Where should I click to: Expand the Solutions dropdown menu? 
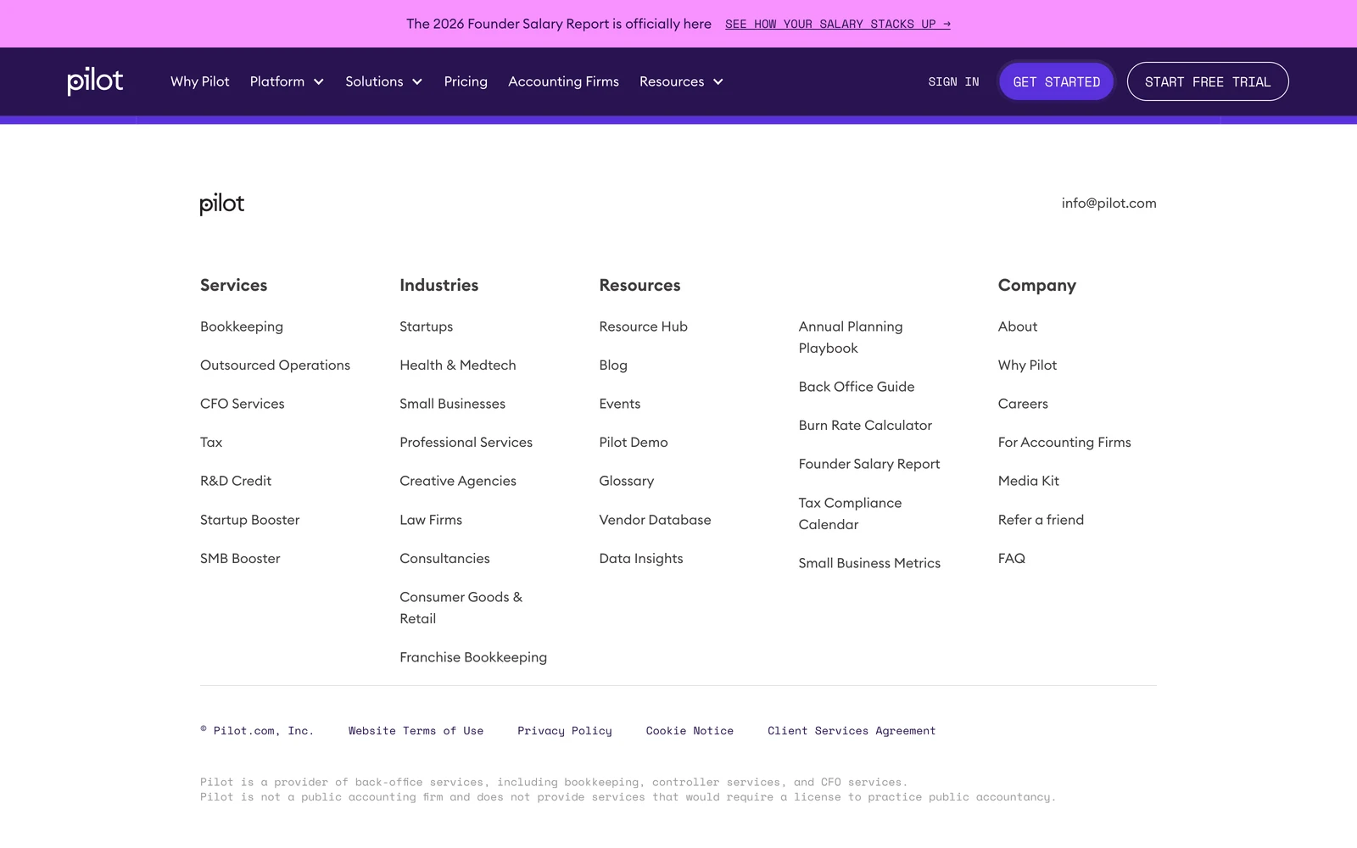(383, 81)
